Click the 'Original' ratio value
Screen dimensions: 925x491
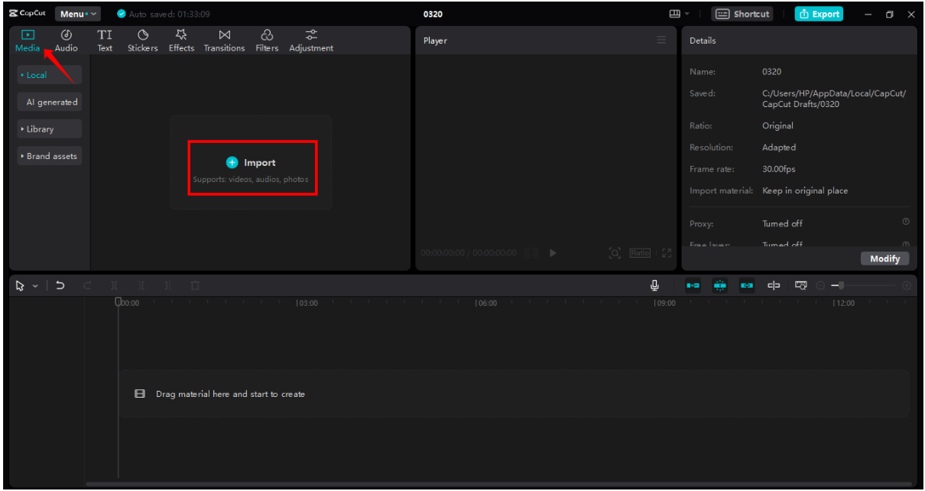pos(777,125)
